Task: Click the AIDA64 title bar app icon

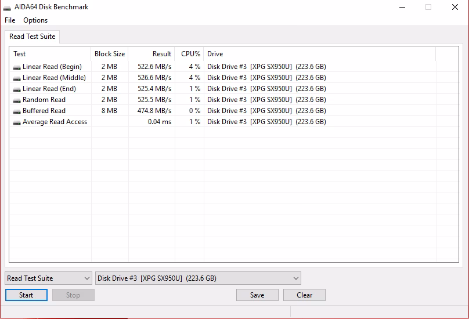Action: pos(7,8)
